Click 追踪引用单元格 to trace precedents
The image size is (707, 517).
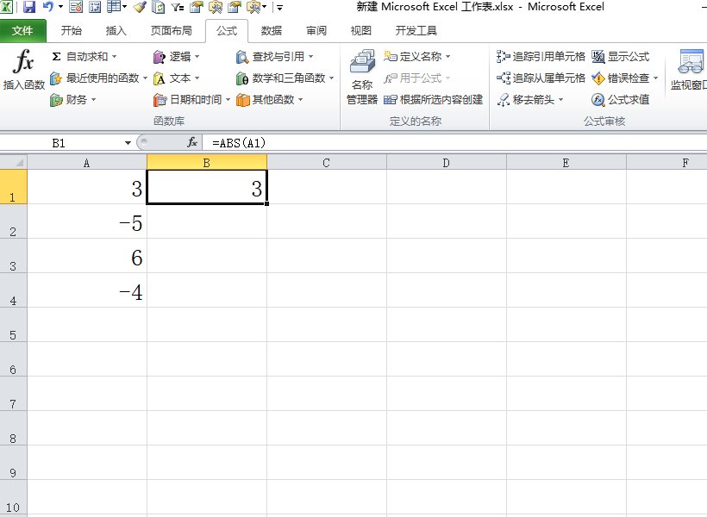534,57
